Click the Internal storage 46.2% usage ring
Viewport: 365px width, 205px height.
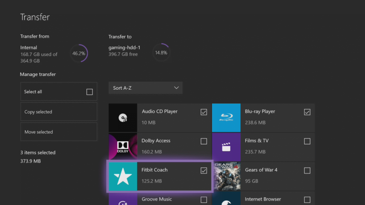coord(78,53)
